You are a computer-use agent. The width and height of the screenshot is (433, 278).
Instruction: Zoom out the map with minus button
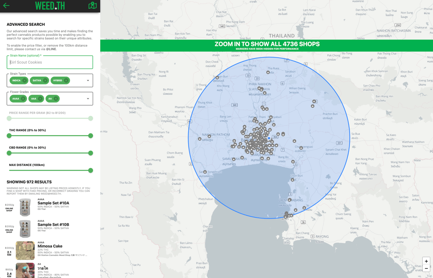pos(426,268)
